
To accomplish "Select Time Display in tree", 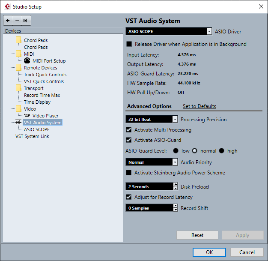I will 37,102.
